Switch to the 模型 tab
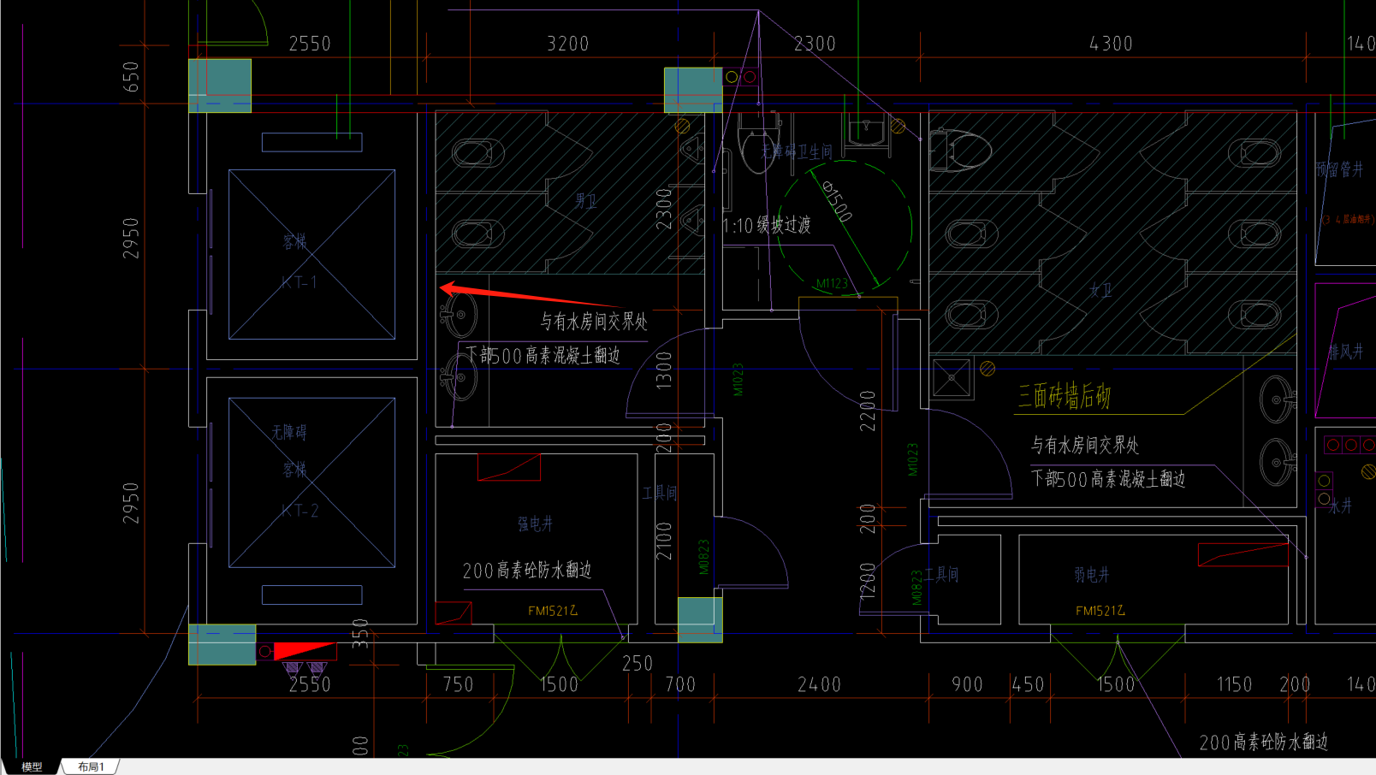Viewport: 1376px width, 775px height. (x=32, y=766)
